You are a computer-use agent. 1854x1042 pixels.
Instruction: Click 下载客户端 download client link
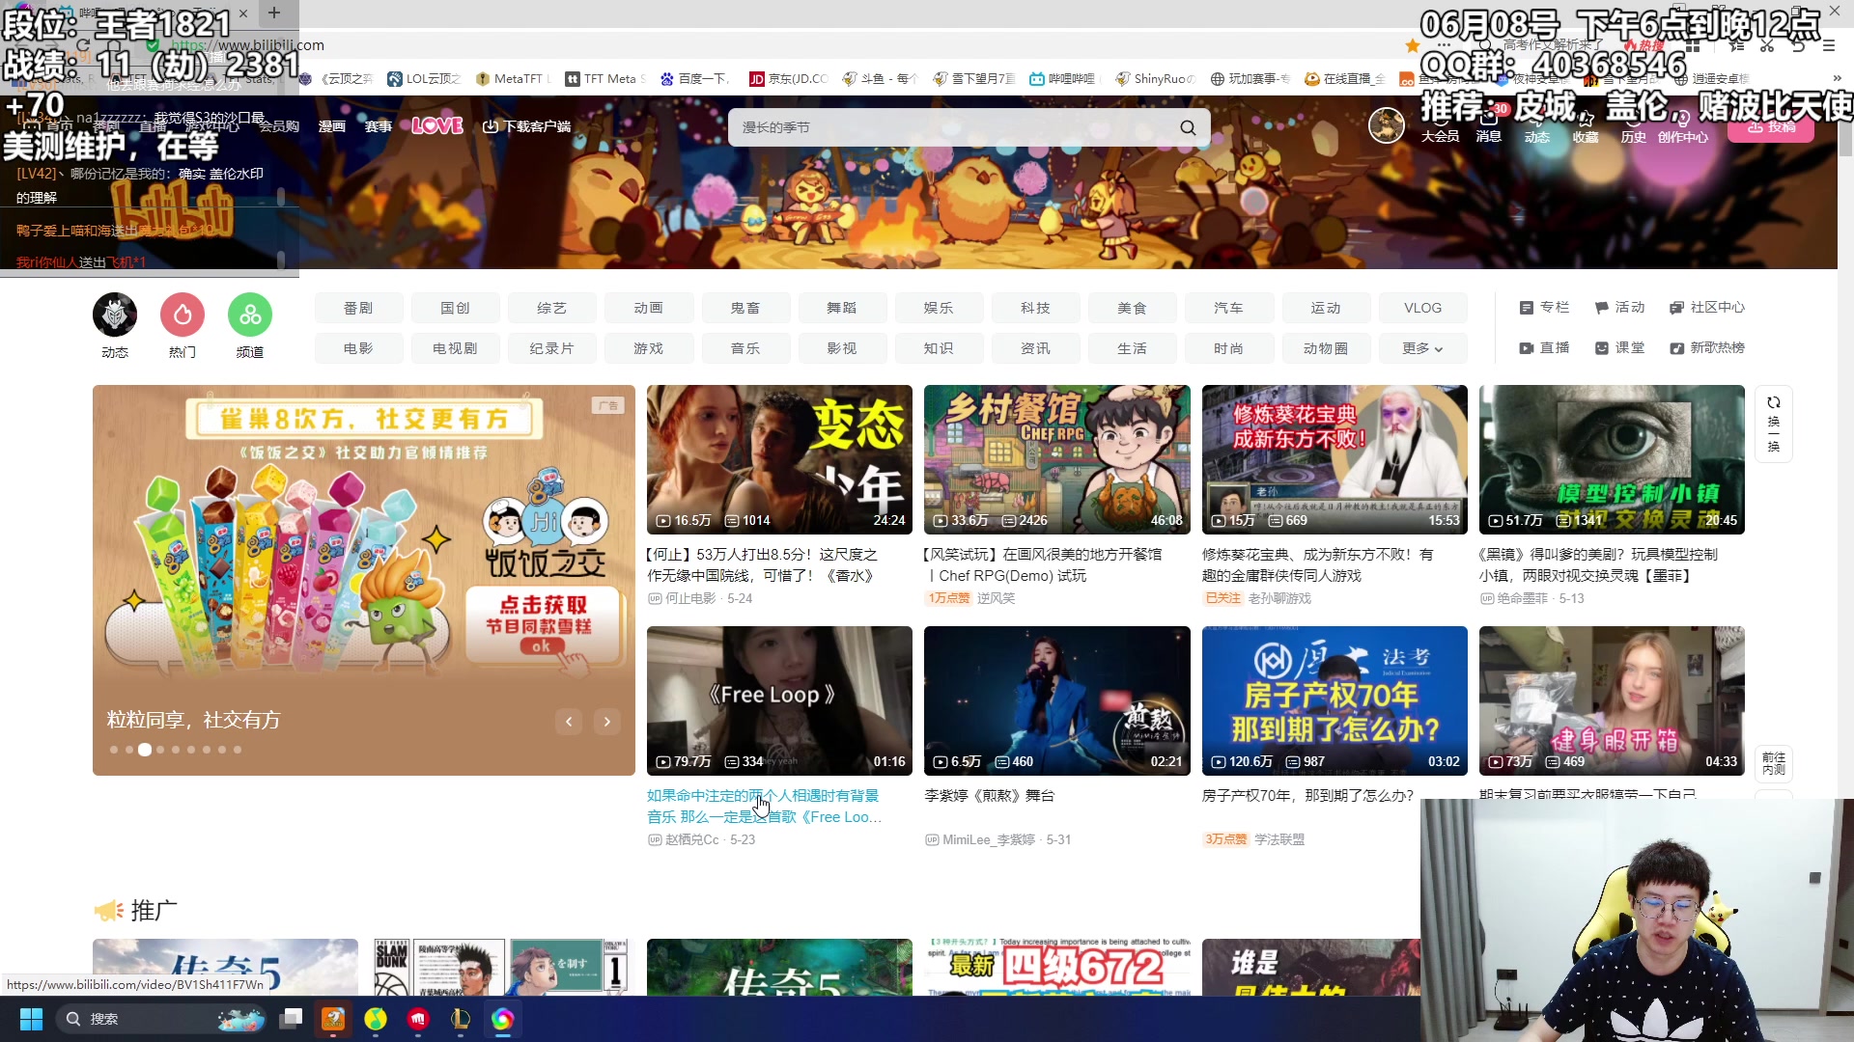pyautogui.click(x=527, y=126)
